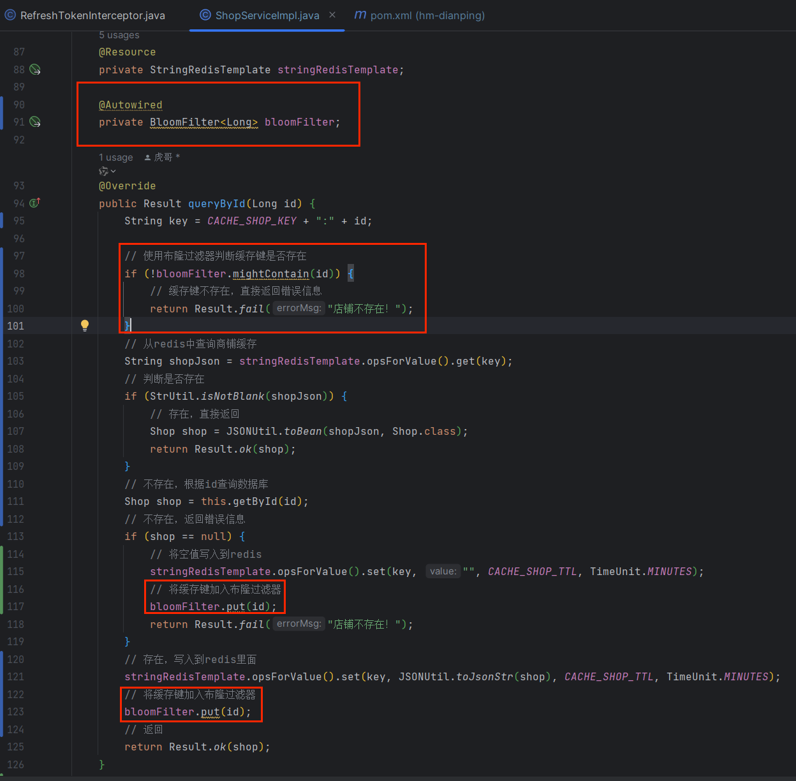796x781 pixels.
Task: Click isNotBlank method call on line 105
Action: [x=233, y=396]
